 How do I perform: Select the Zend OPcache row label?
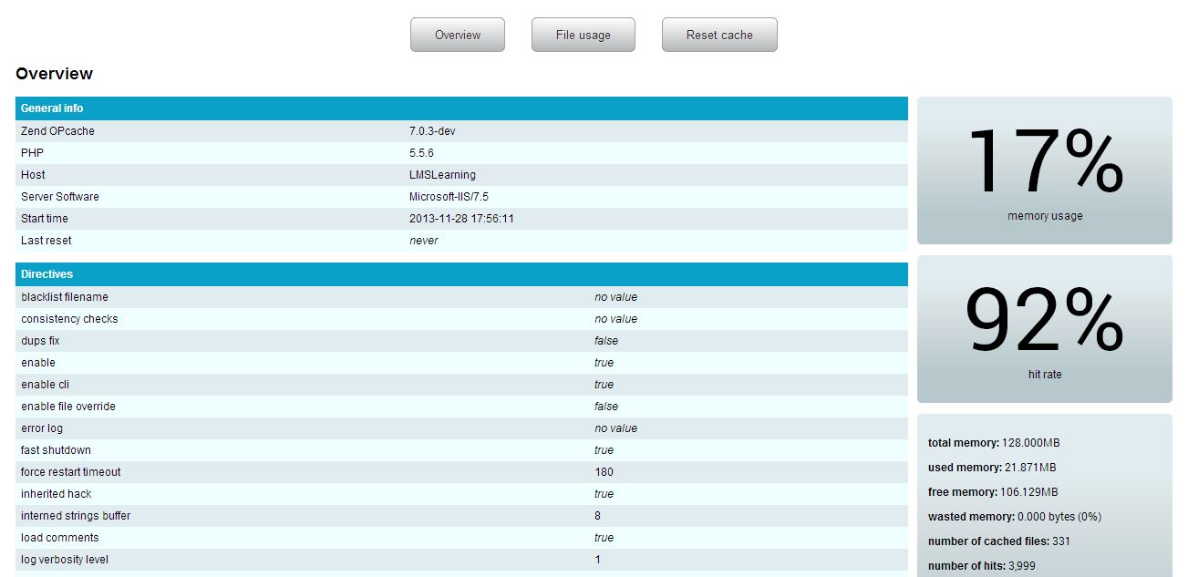click(57, 131)
